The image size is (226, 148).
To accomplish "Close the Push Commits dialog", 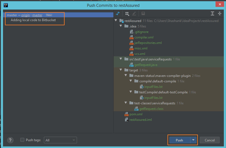I will point(220,4).
